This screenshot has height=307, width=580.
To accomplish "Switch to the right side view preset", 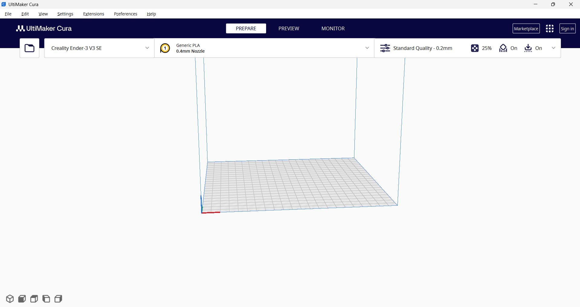I will coord(58,299).
